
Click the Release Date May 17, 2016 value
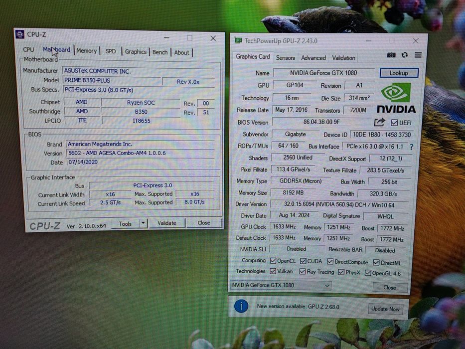click(291, 110)
